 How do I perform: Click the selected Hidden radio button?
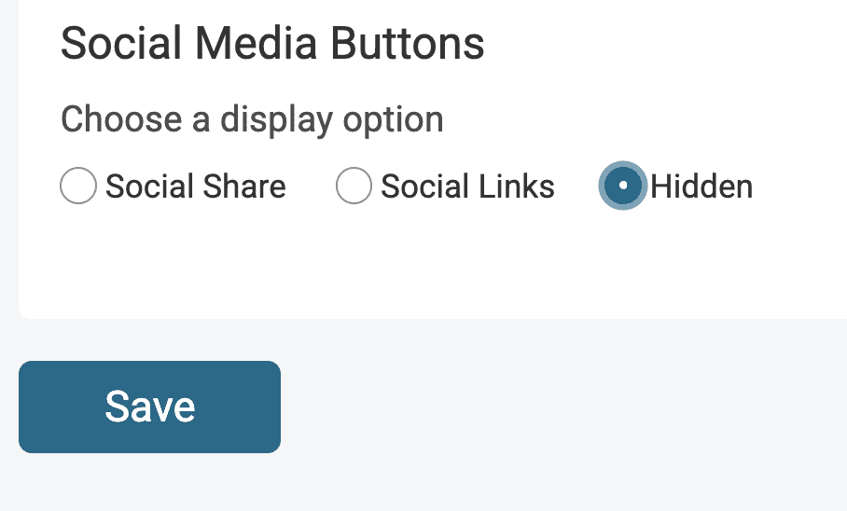click(623, 186)
